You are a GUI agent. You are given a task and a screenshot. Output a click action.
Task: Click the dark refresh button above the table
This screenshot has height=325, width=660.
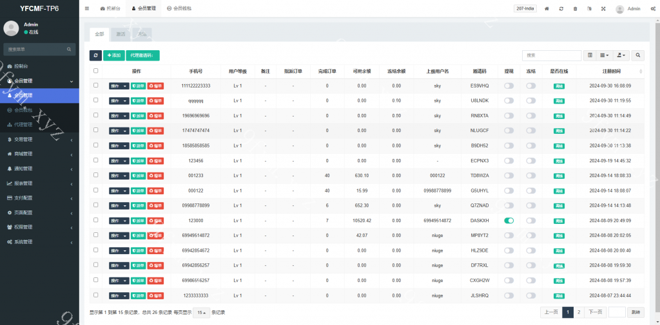click(x=95, y=55)
